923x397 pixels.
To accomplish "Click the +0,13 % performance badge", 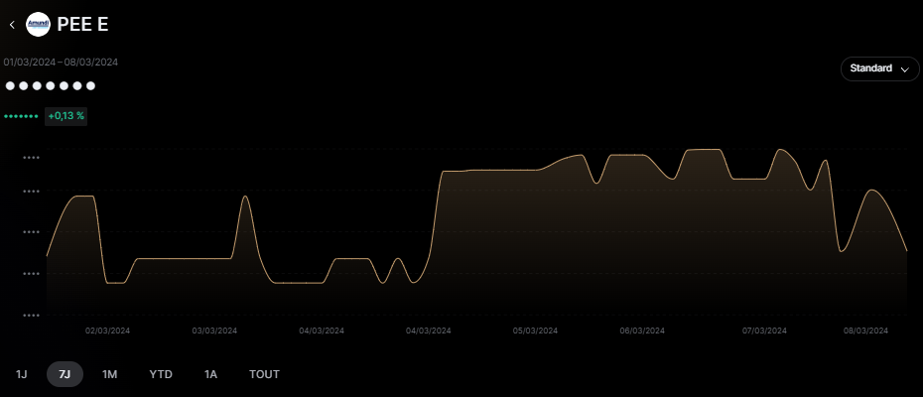I will 66,116.
